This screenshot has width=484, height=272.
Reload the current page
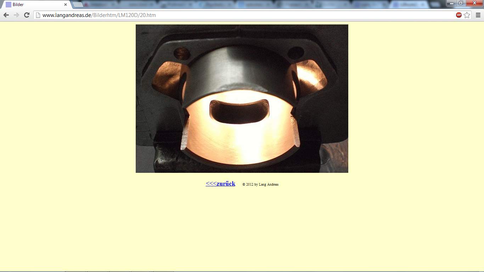click(x=27, y=15)
